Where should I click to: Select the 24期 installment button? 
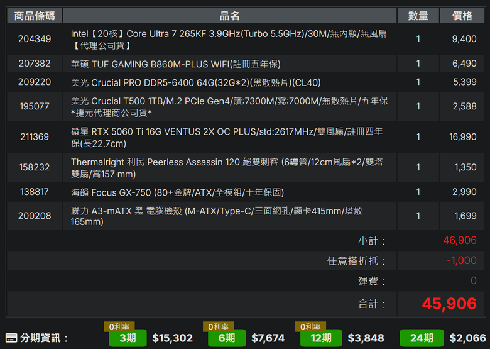(x=422, y=338)
